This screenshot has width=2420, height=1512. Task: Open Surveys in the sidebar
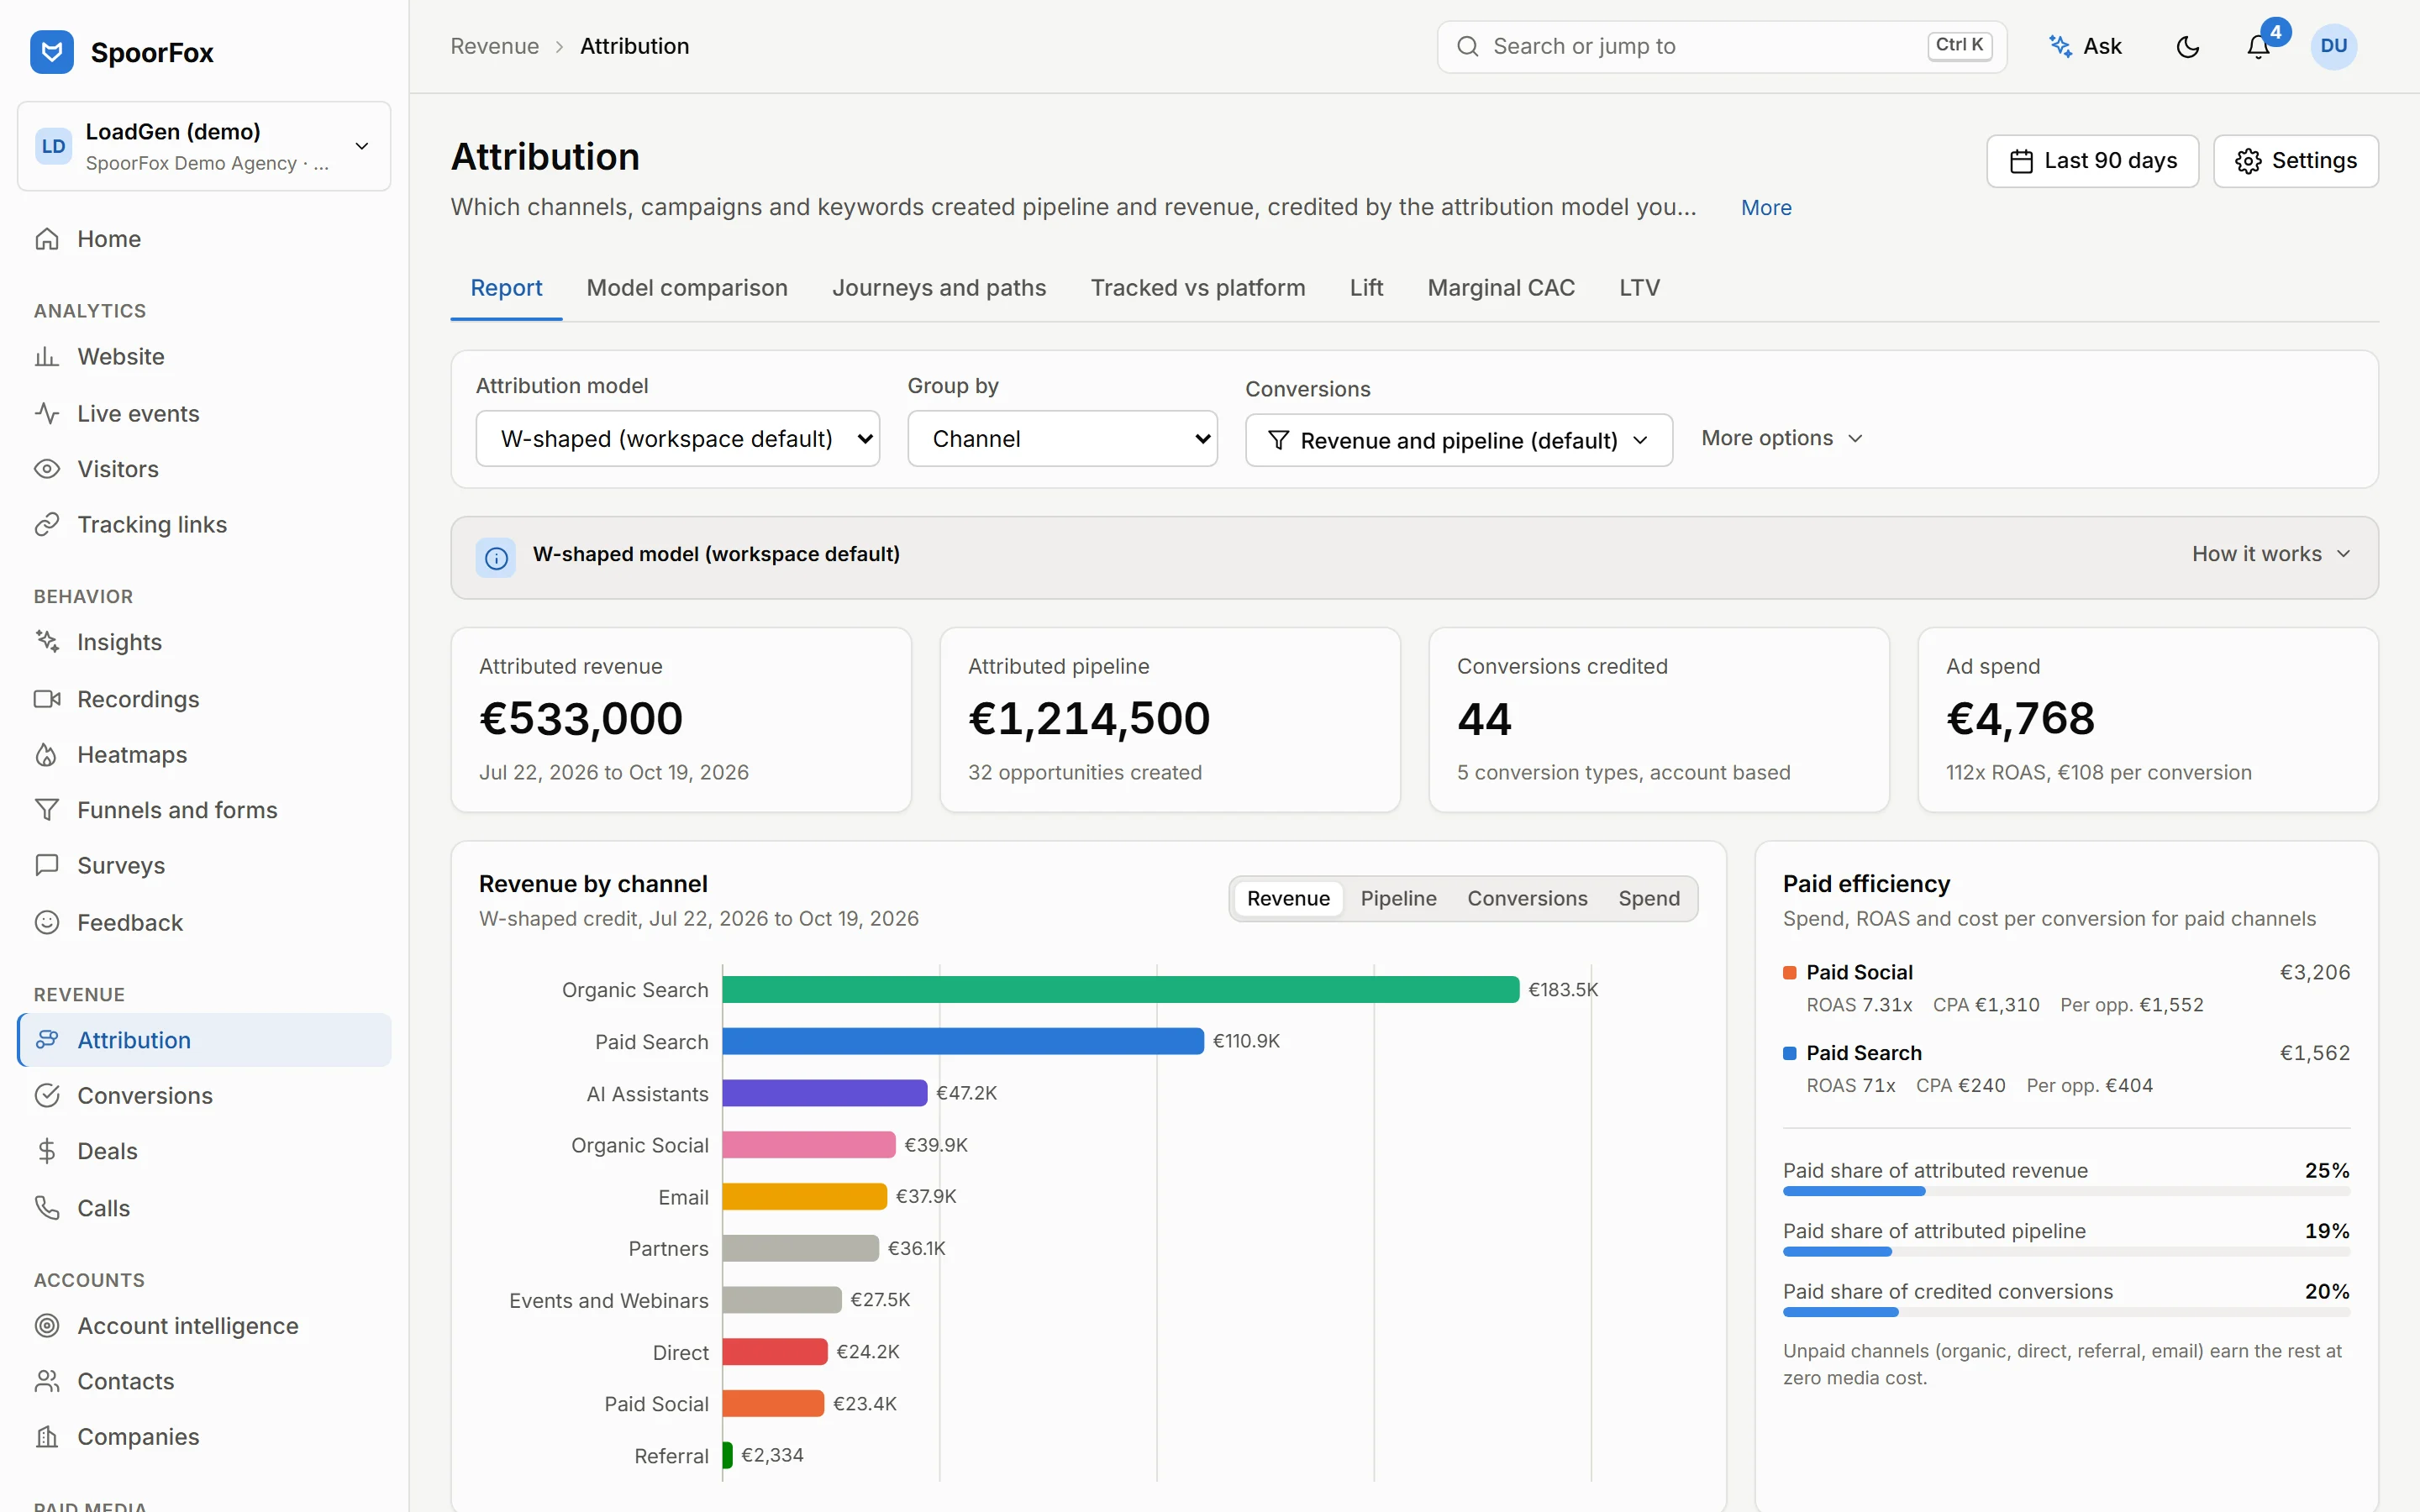pyautogui.click(x=204, y=866)
